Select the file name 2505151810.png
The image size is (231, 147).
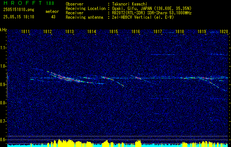click(19, 10)
